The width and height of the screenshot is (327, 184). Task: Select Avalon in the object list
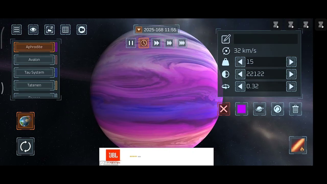[x=34, y=60]
